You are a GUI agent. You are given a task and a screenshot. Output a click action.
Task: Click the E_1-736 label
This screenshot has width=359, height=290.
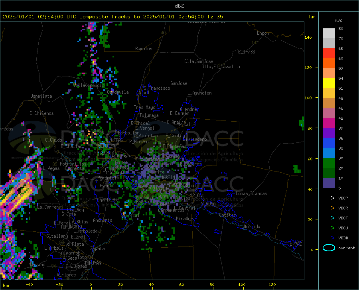247,52
